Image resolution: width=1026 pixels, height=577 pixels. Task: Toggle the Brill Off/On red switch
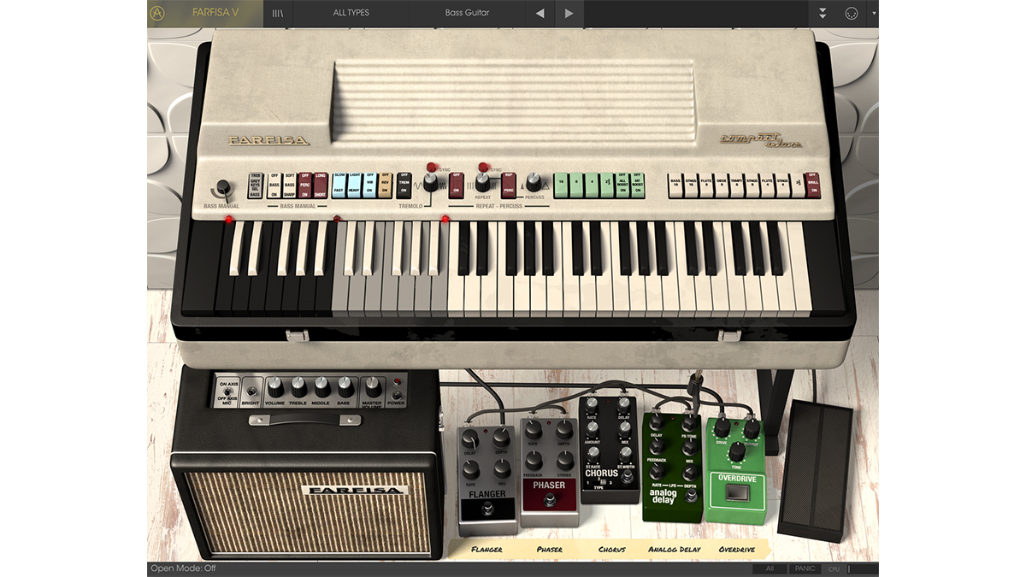coord(814,185)
